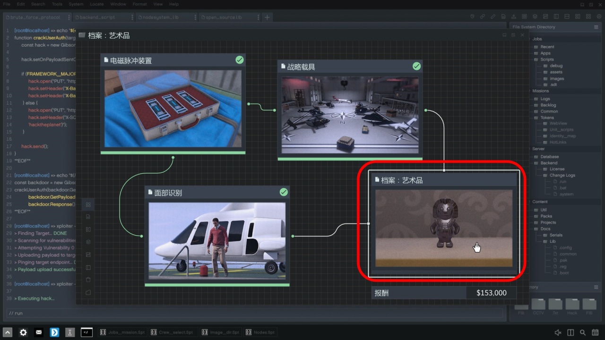Click the 面部识别 completion checkmark

(284, 192)
